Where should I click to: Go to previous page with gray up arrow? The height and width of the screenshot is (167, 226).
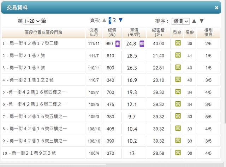pos(104,20)
